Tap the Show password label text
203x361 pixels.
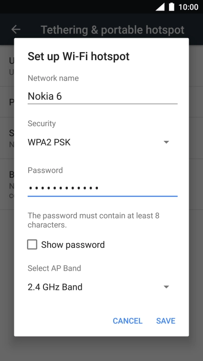click(73, 245)
